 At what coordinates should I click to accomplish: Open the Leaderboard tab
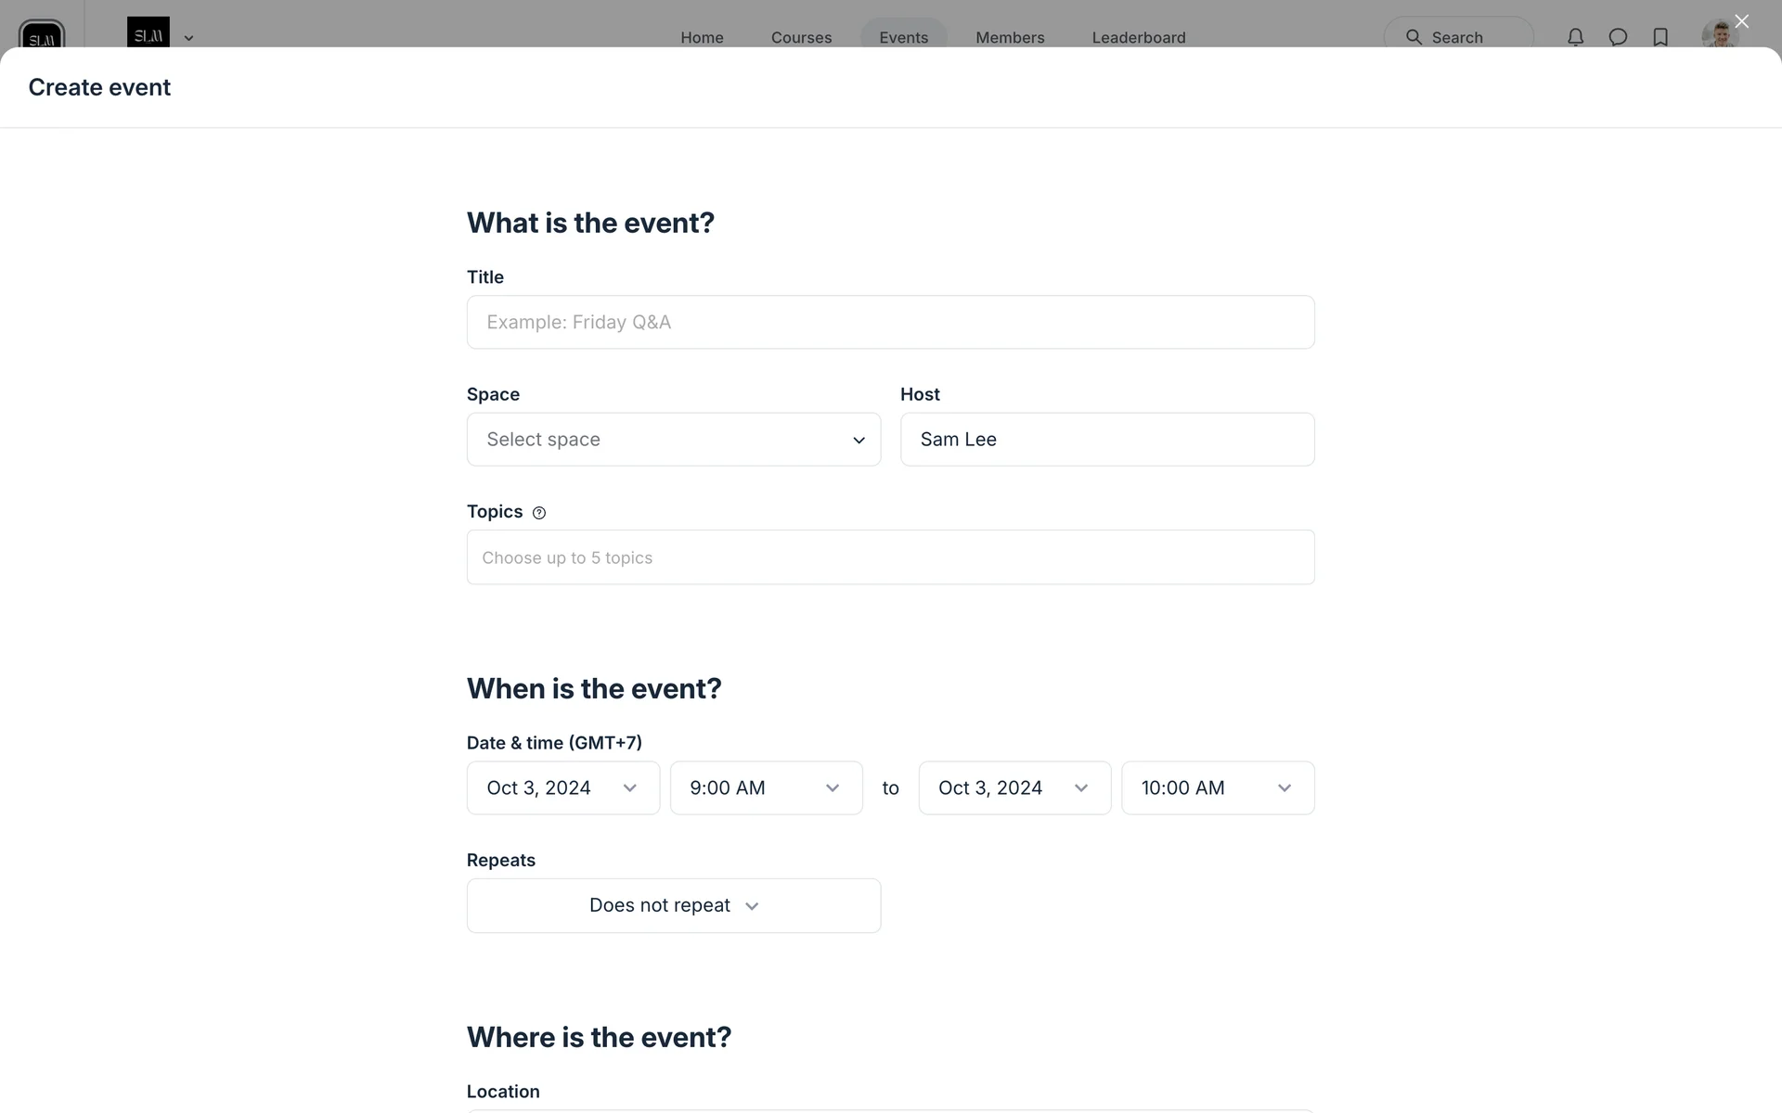click(1139, 37)
